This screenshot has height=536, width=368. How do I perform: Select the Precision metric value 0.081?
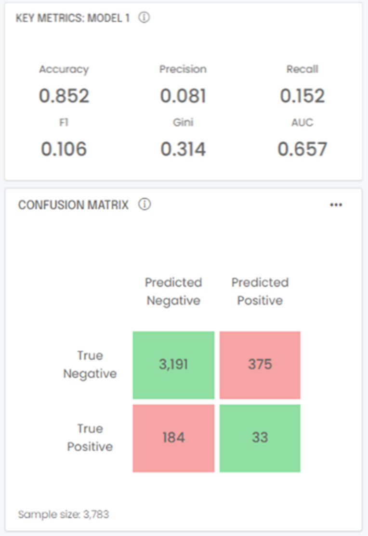[183, 96]
